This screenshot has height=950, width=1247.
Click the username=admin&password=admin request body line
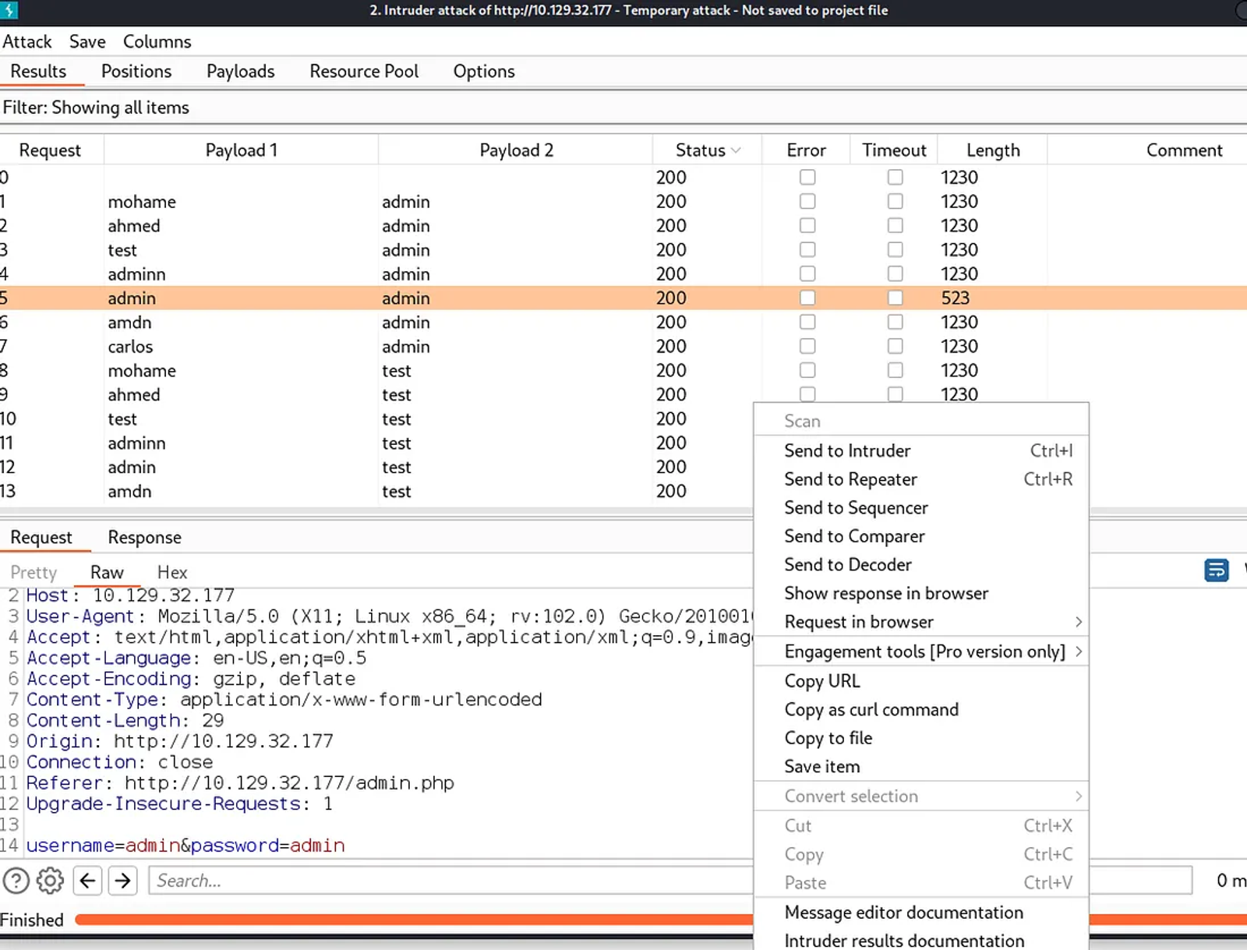coord(185,846)
